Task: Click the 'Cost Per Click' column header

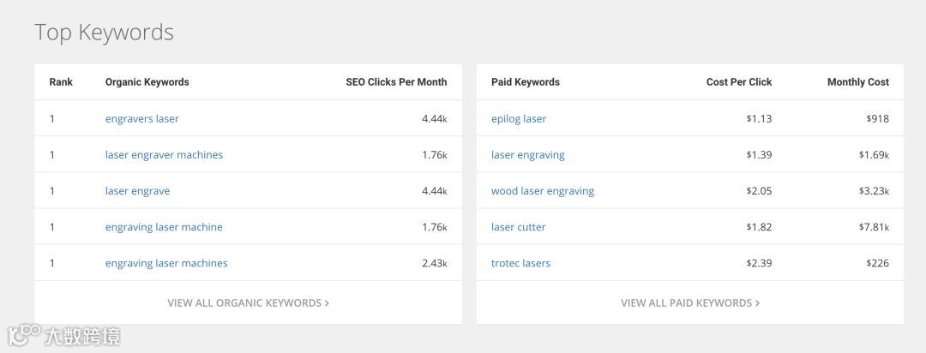Action: [x=739, y=82]
